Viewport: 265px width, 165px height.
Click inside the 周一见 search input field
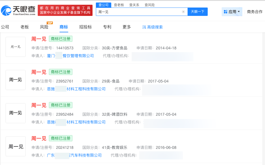coord(126,12)
